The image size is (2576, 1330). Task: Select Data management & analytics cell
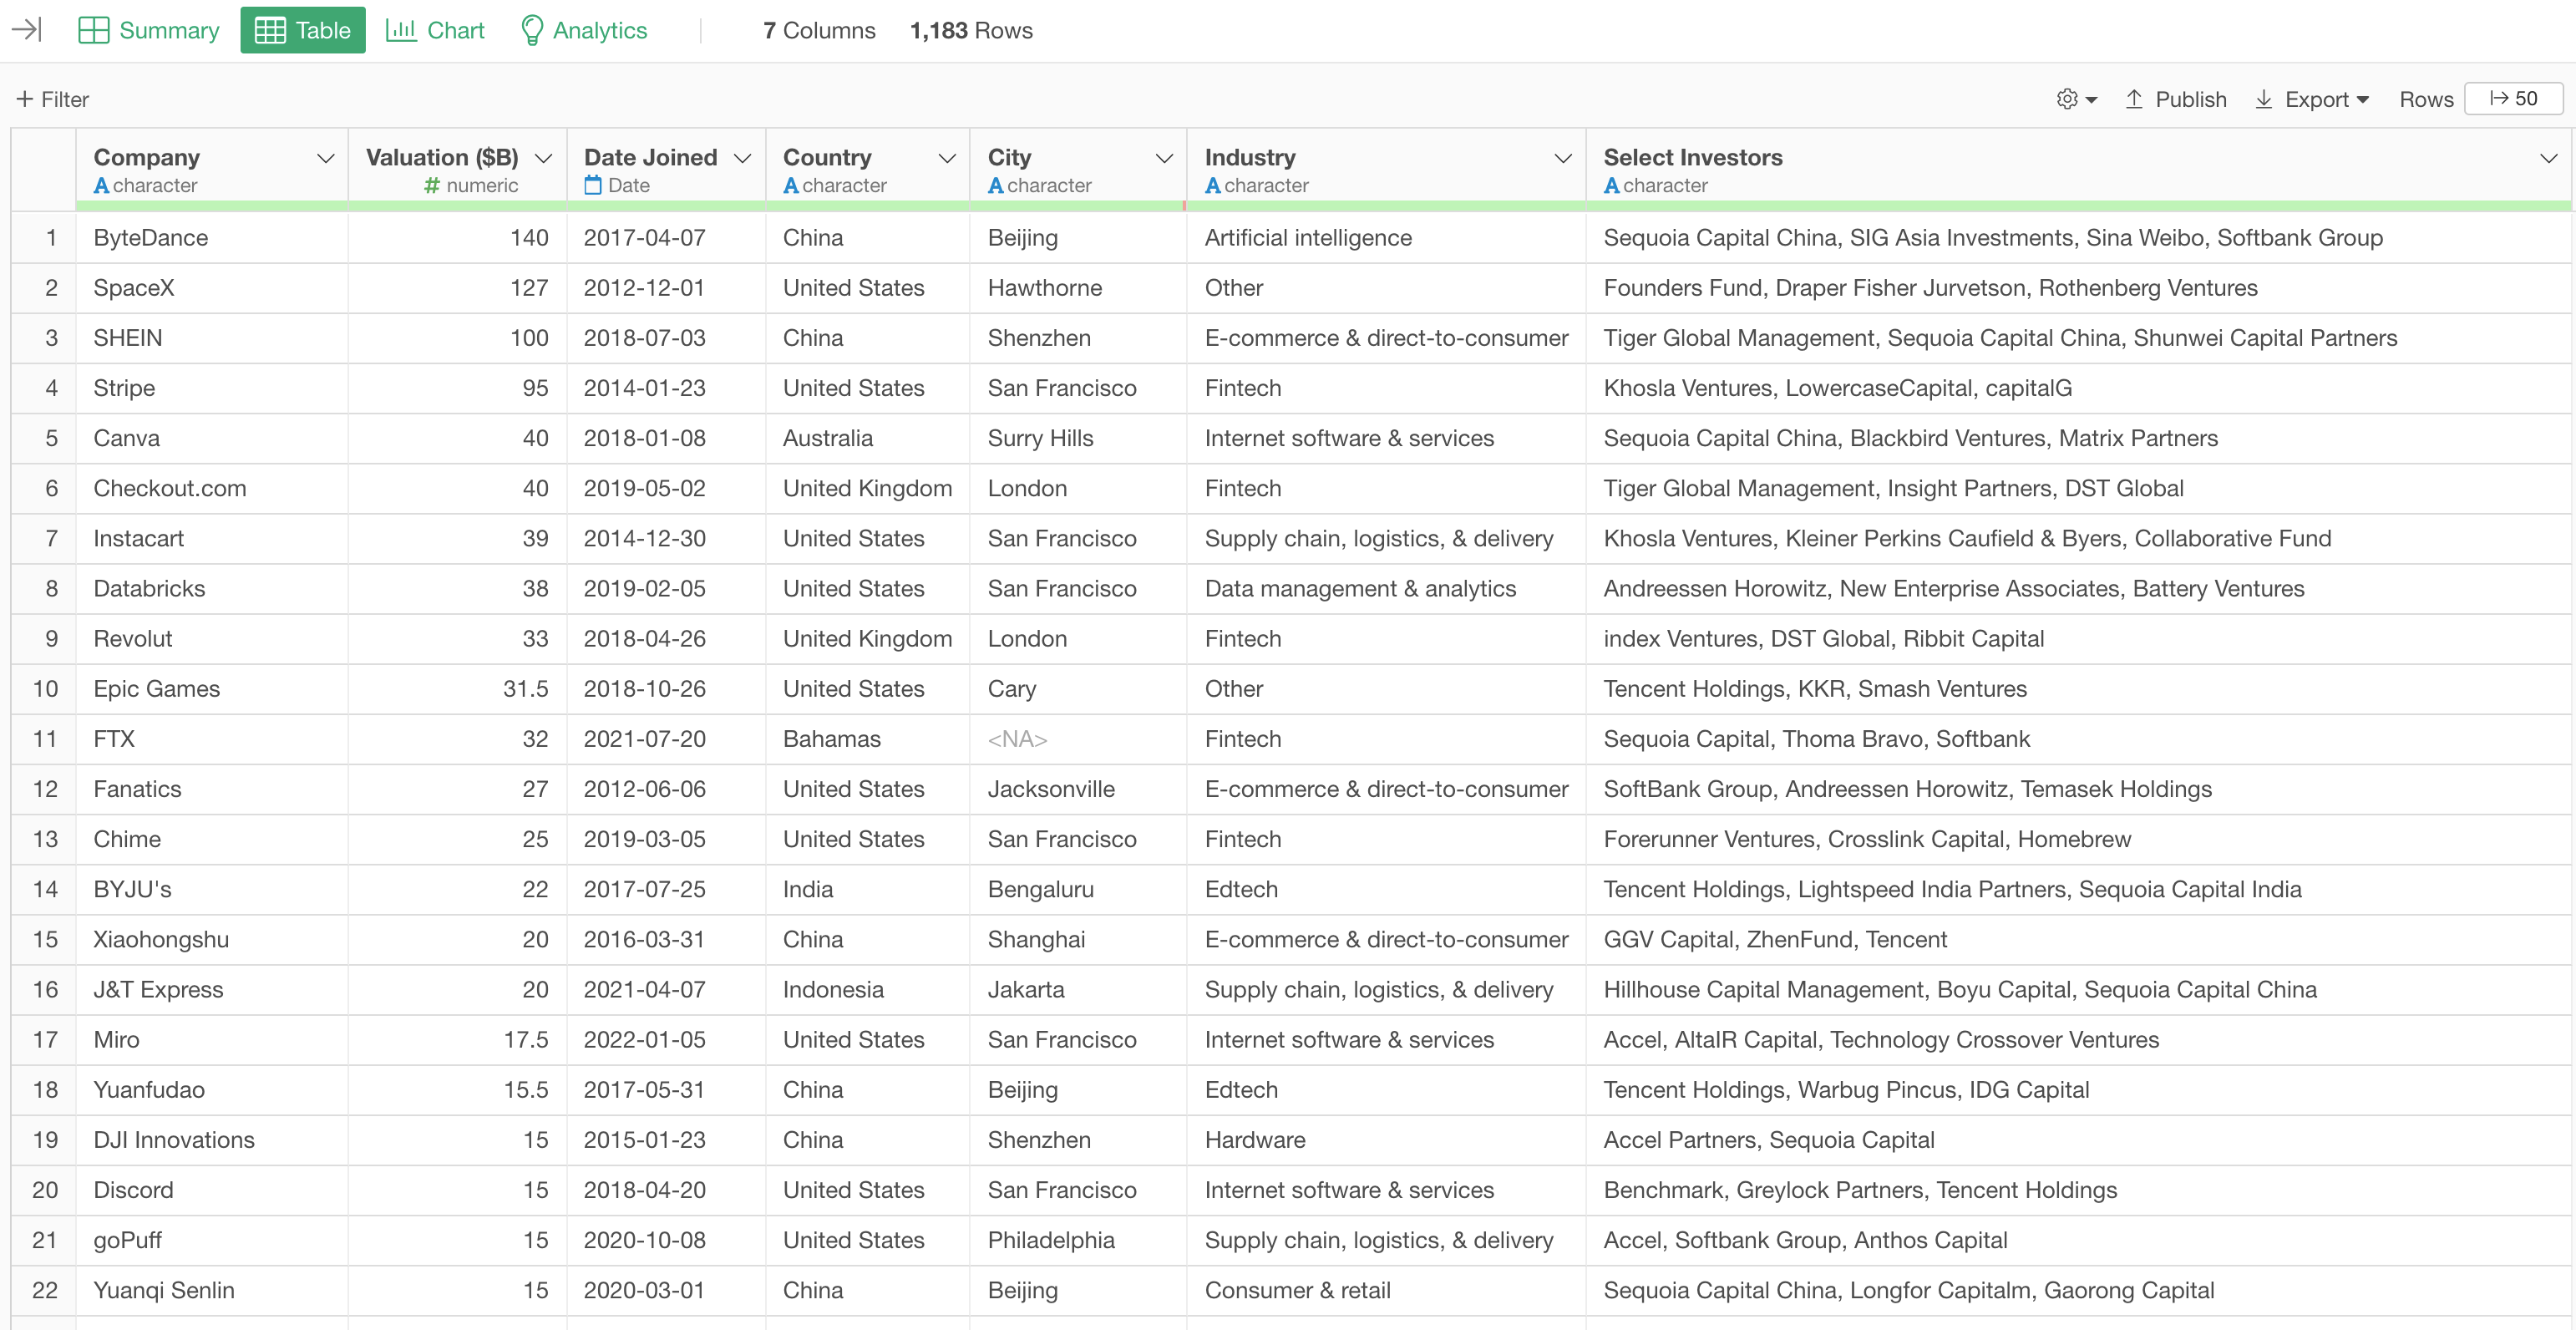point(1387,588)
